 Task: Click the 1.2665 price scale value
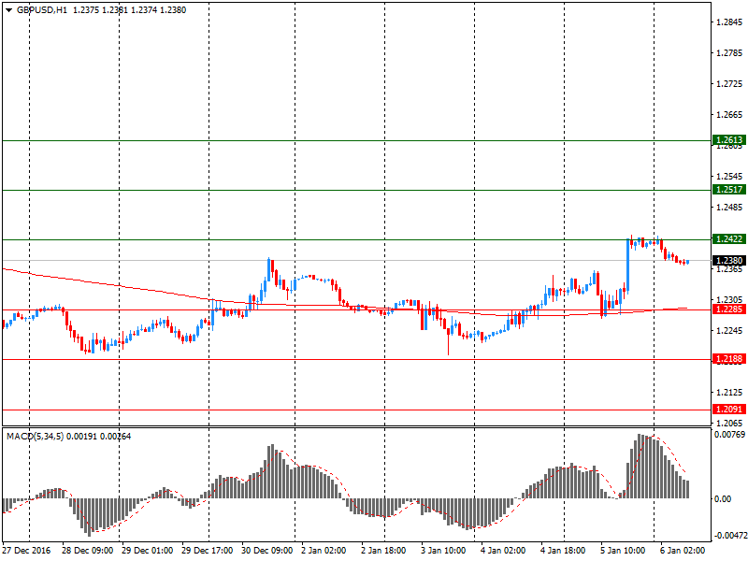tap(729, 115)
